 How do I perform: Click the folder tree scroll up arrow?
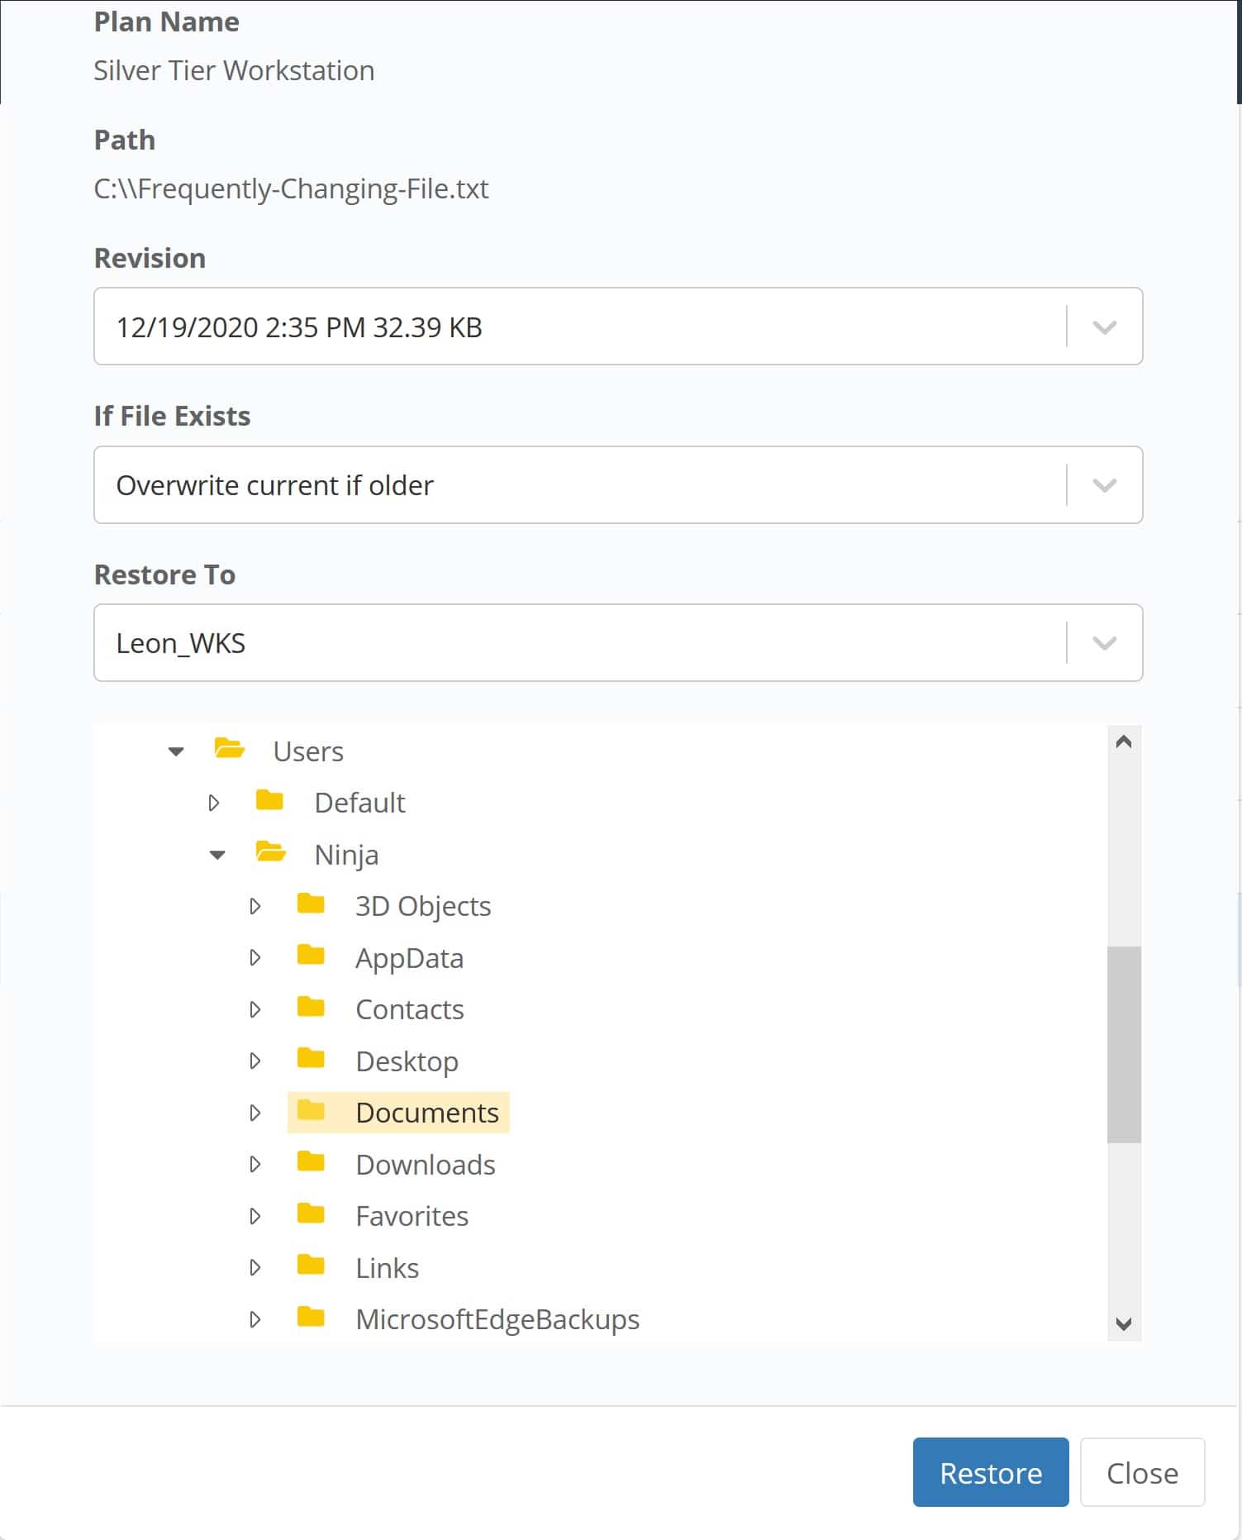tap(1123, 742)
